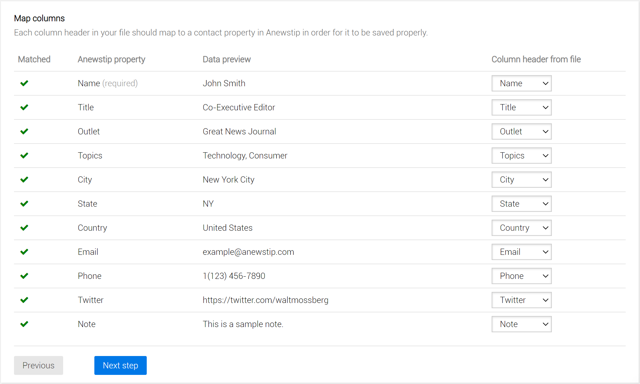
Task: Click the sample Twitter URL preview text
Action: 266,300
